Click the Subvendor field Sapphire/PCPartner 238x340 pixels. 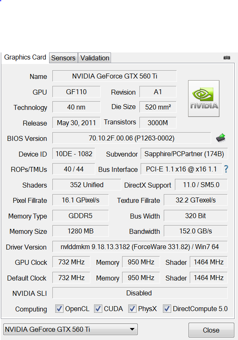tap(184, 154)
